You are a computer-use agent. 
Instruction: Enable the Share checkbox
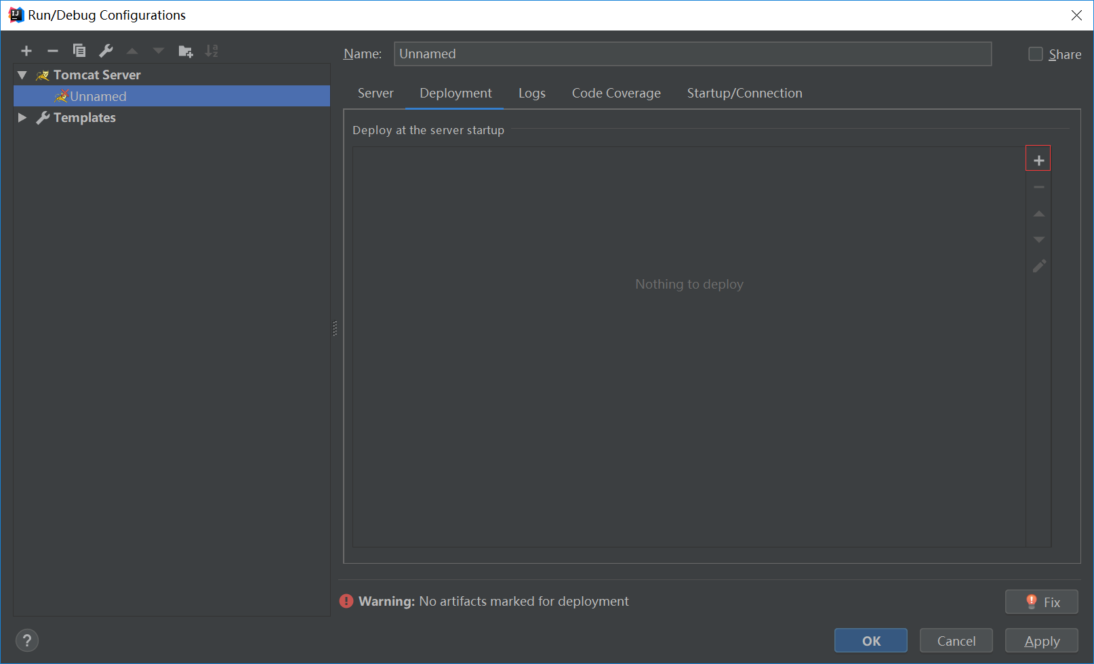(x=1036, y=54)
